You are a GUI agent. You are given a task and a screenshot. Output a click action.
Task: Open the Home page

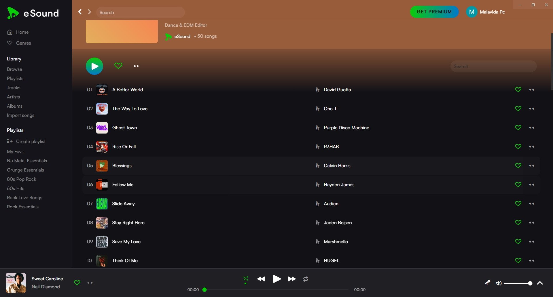click(22, 32)
